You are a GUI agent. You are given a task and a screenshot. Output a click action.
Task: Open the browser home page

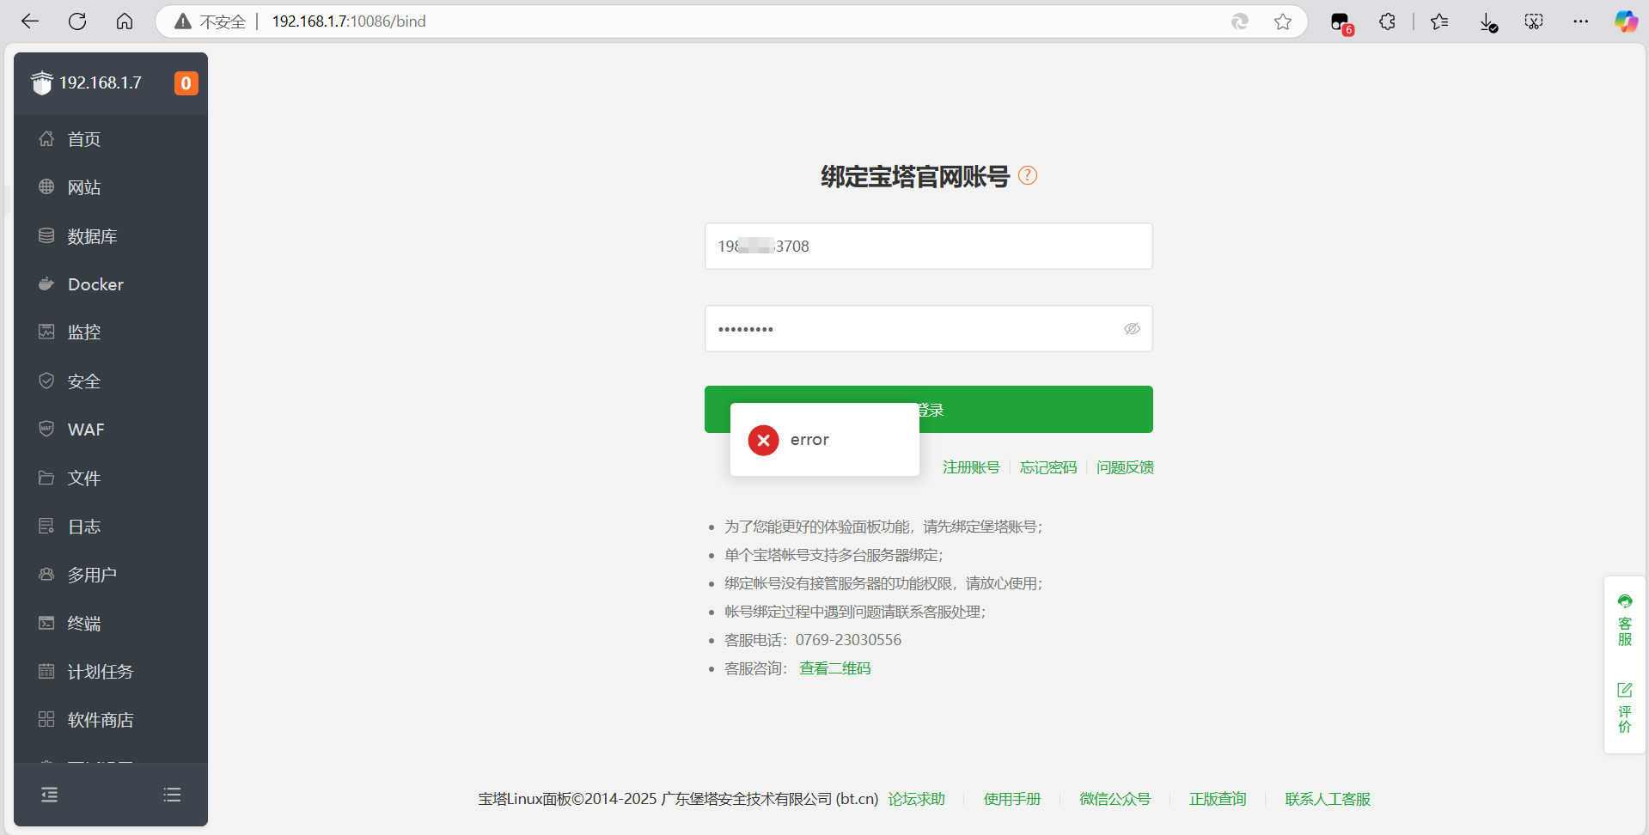[125, 21]
